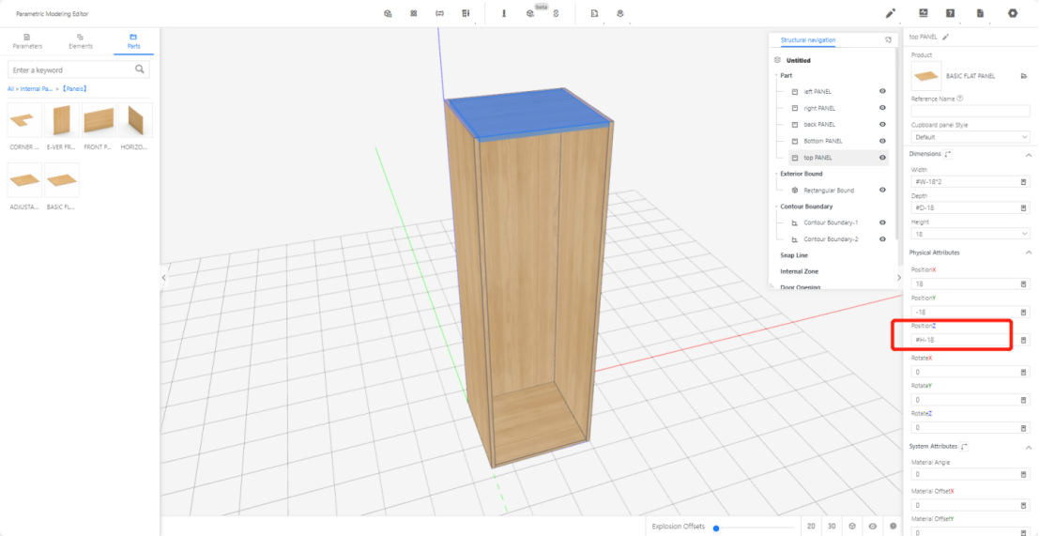This screenshot has width=1039, height=536.
Task: Toggle Contour Boundary-1 visibility eye
Action: [882, 222]
